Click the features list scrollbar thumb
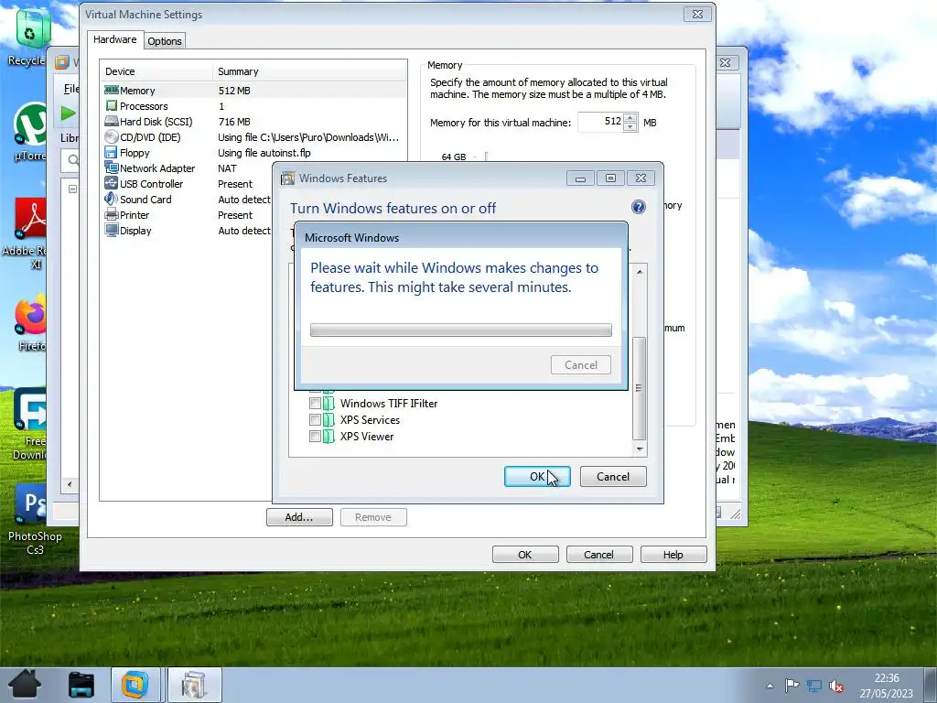The height and width of the screenshot is (703, 937). tap(640, 388)
